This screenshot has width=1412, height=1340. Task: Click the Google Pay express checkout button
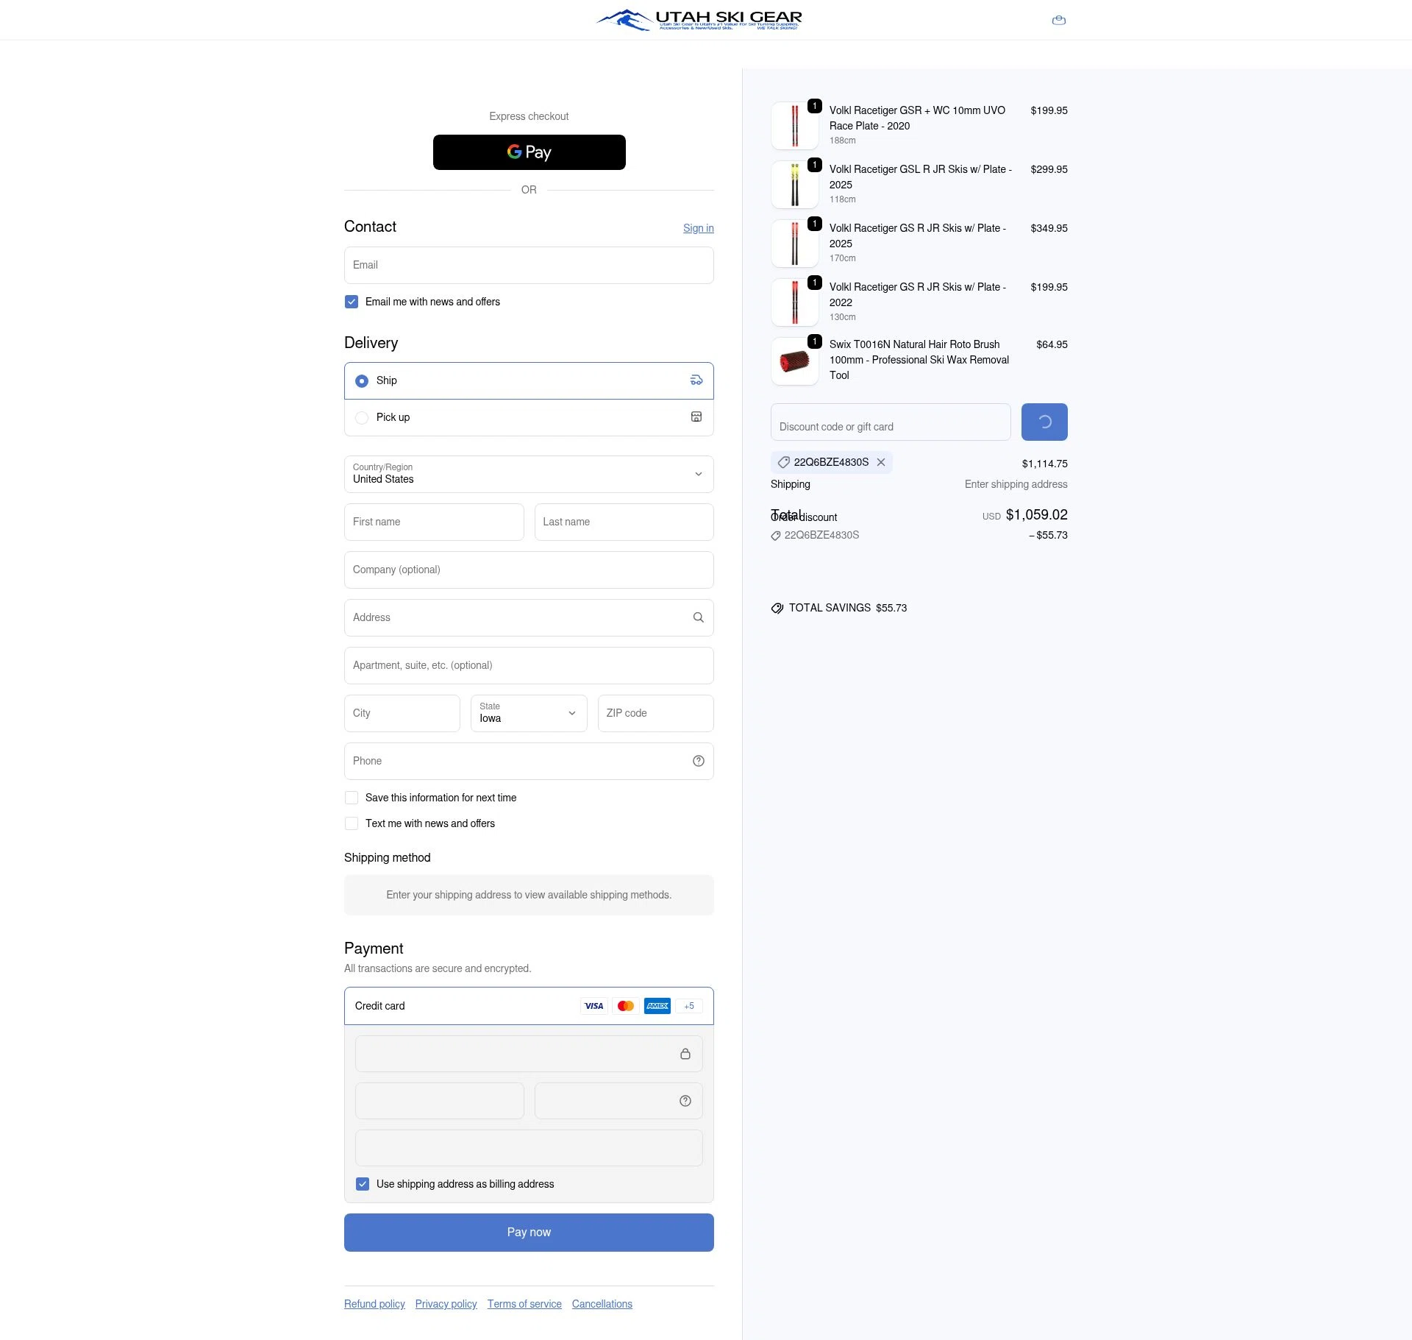coord(529,152)
